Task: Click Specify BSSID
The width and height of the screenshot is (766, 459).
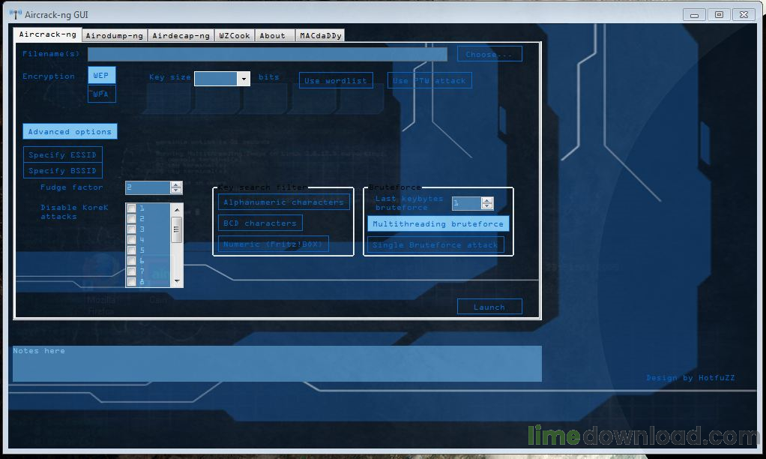Action: tap(62, 170)
